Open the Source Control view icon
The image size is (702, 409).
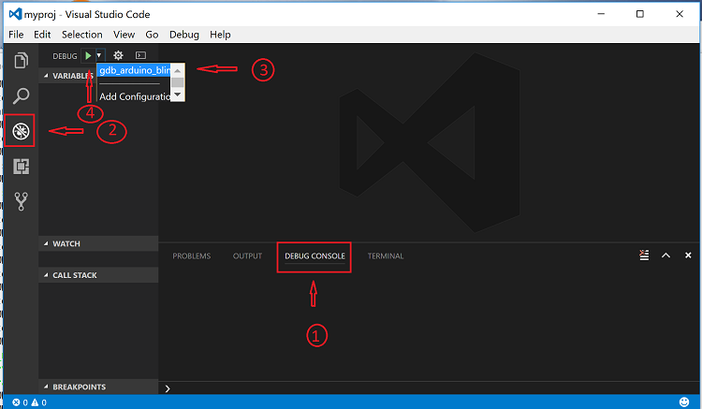click(20, 201)
